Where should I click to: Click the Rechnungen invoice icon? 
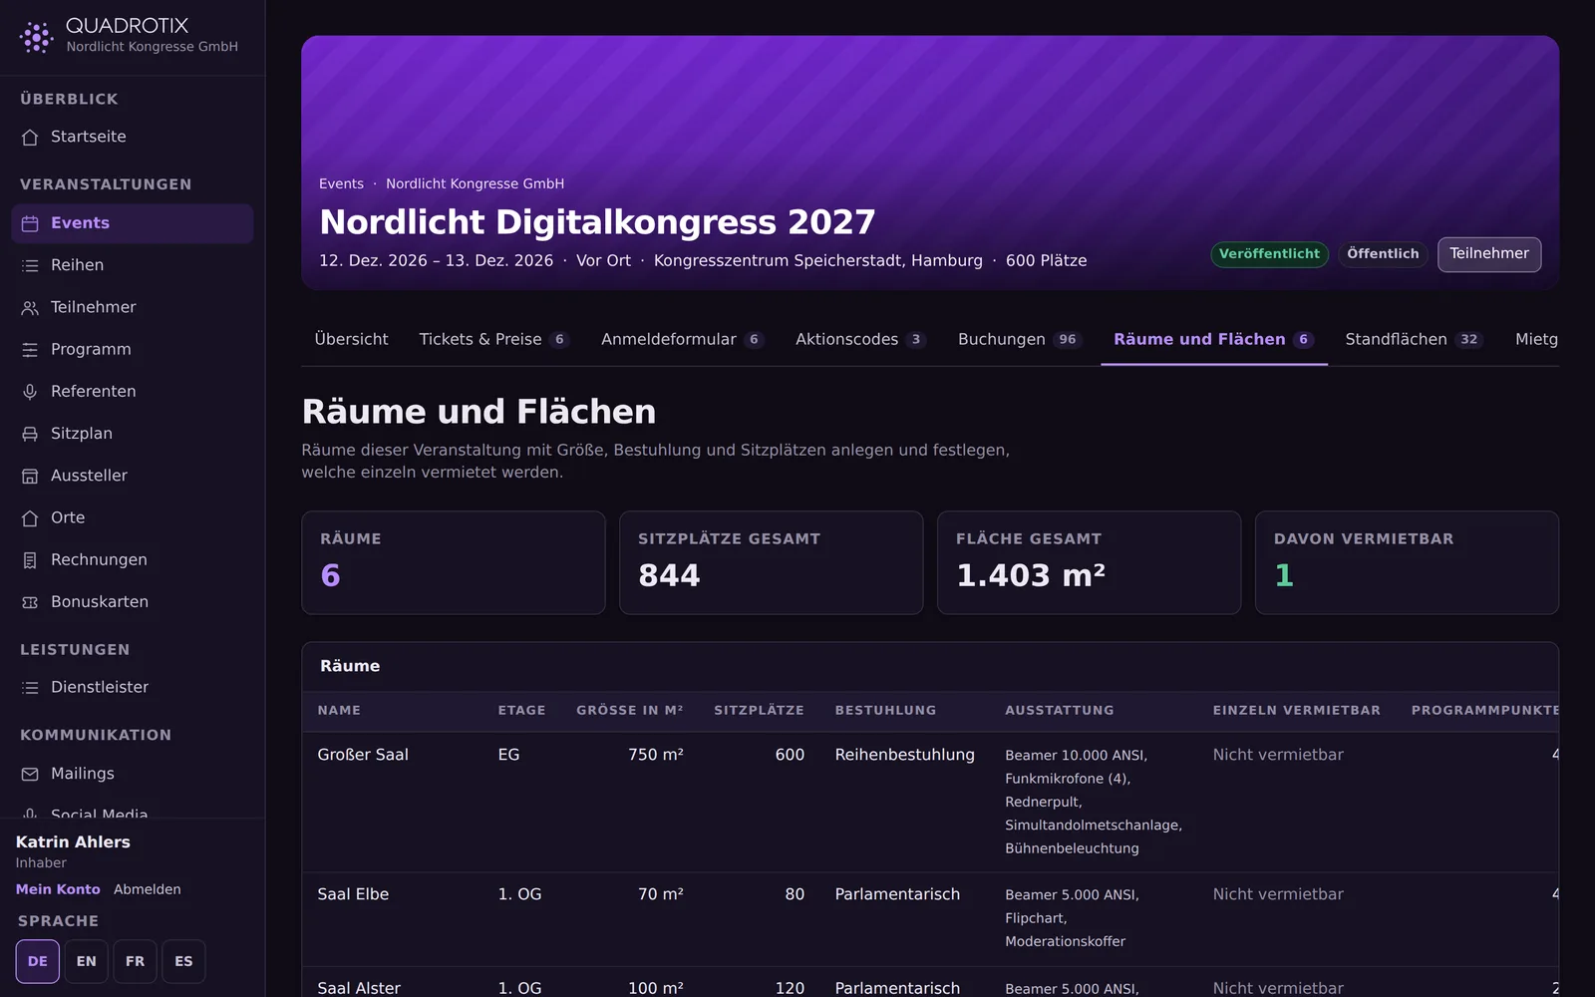pos(30,560)
